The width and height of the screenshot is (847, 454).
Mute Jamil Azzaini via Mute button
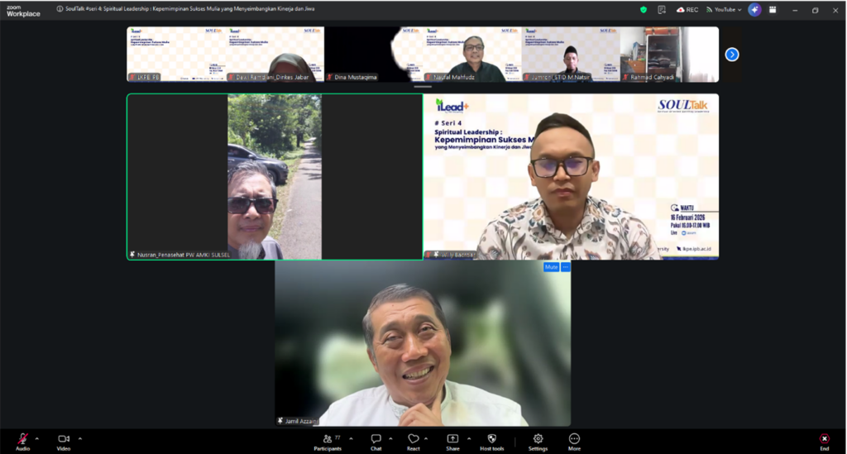[551, 267]
